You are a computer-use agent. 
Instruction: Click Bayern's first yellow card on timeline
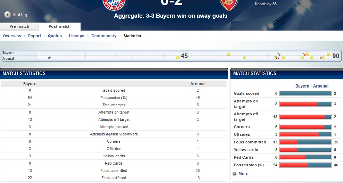click(x=229, y=54)
